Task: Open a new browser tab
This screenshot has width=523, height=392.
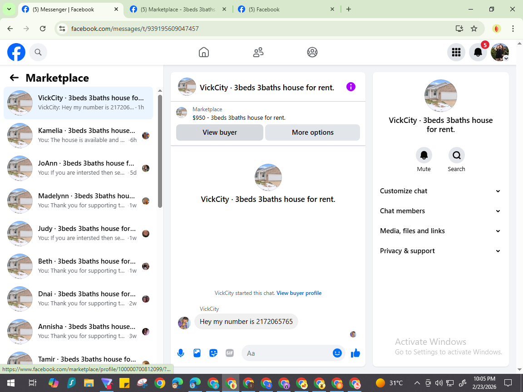Action: 349,10
